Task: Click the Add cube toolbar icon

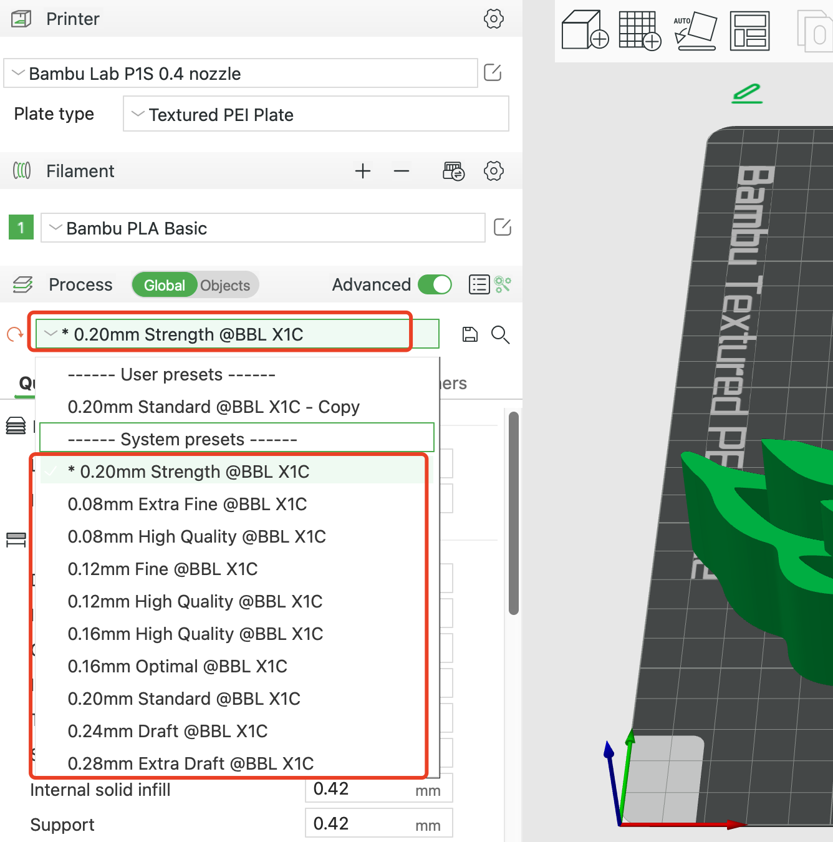Action: [x=585, y=30]
